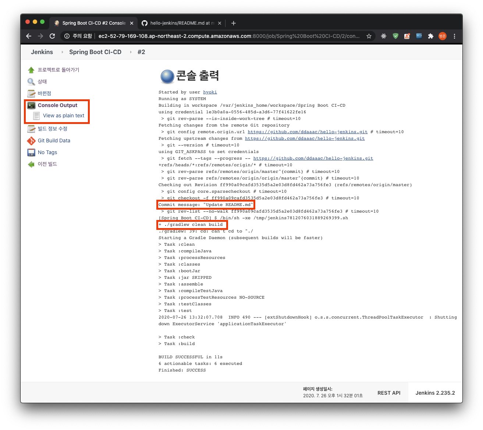Viewport: 483px width, 430px height.
Task: Reload the page with the refresh icon
Action: 52,36
